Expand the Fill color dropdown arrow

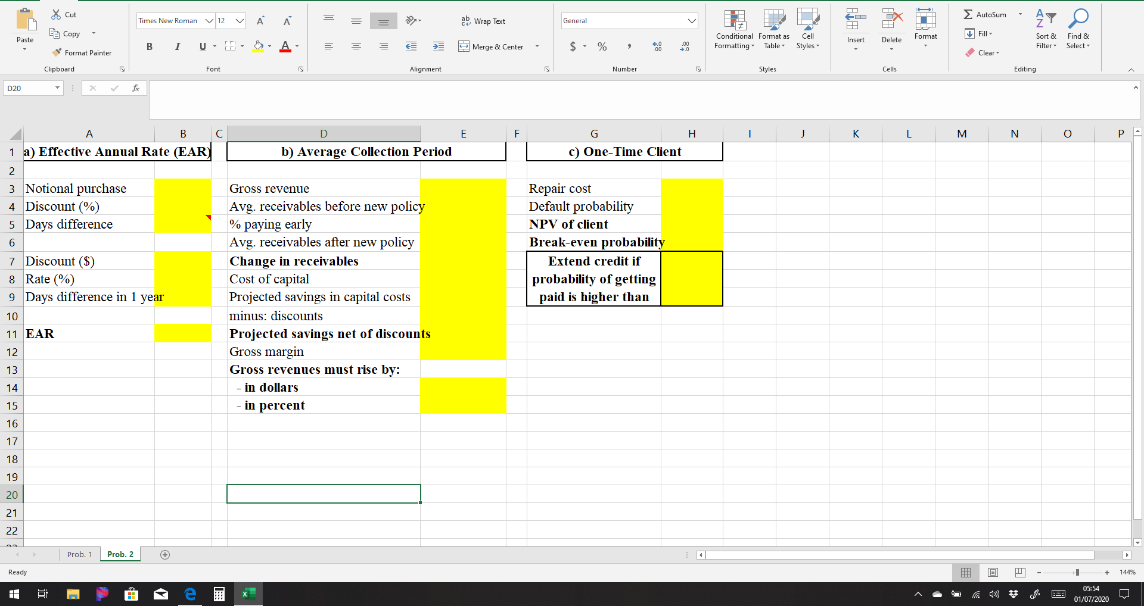click(x=269, y=46)
